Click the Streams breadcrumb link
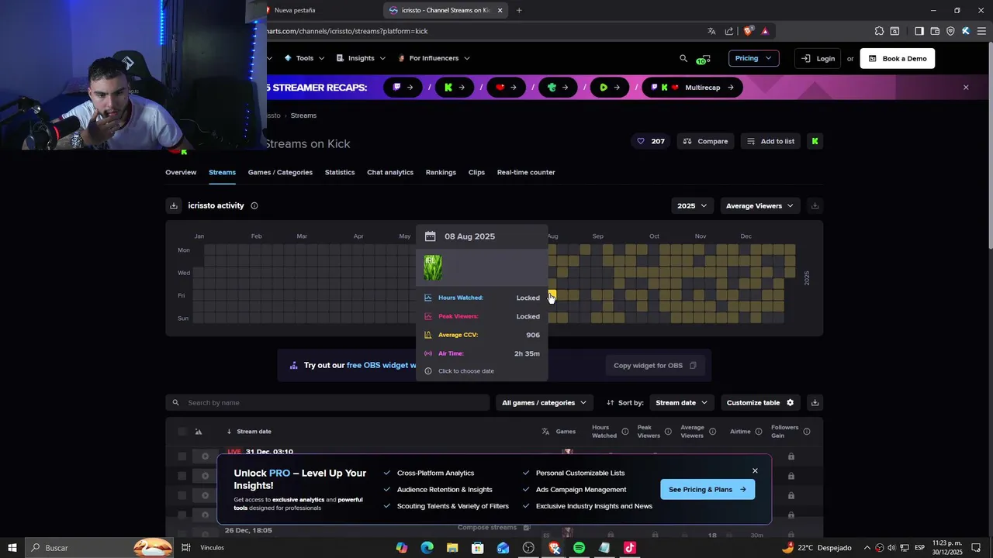 coord(303,115)
